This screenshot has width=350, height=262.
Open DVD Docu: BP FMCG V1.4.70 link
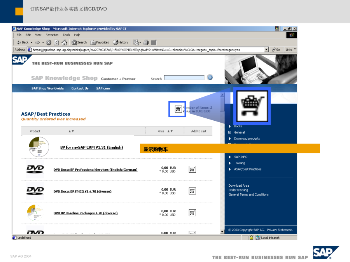[x=82, y=192]
